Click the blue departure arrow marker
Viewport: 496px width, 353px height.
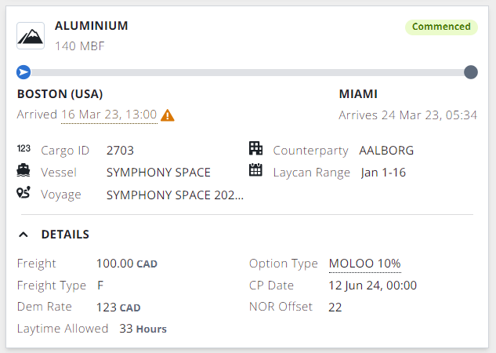click(x=24, y=73)
